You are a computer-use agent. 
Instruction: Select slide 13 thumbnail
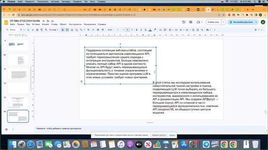pyautogui.click(x=18, y=102)
